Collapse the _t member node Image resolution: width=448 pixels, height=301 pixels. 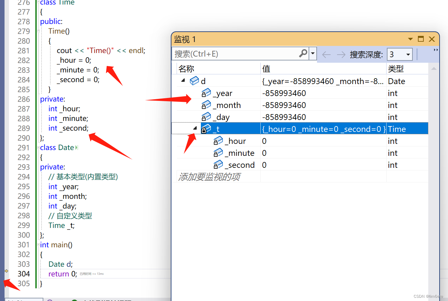(x=195, y=128)
